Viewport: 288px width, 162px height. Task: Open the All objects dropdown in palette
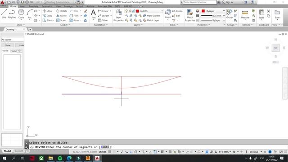click(13, 40)
